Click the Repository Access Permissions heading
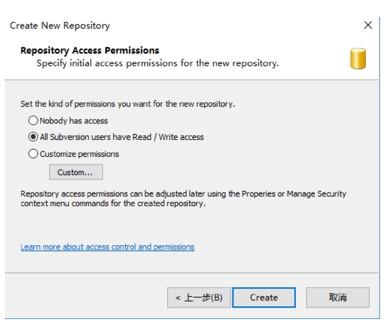 (x=90, y=50)
